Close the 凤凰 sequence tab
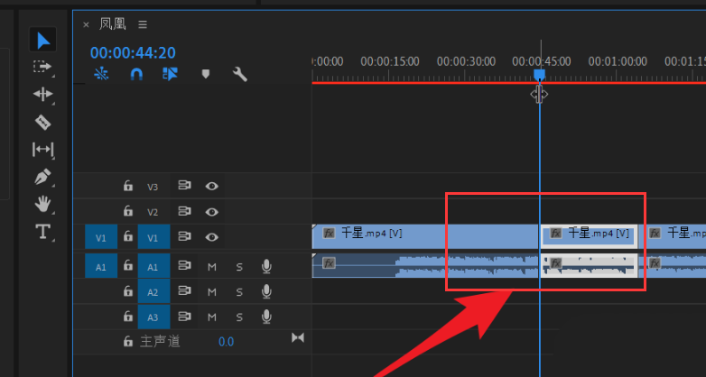This screenshot has width=706, height=377. point(86,24)
